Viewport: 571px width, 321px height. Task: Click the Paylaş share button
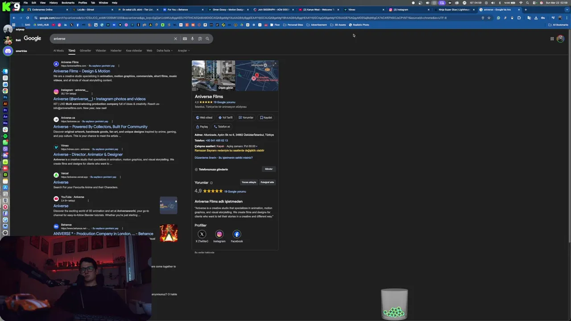202,127
